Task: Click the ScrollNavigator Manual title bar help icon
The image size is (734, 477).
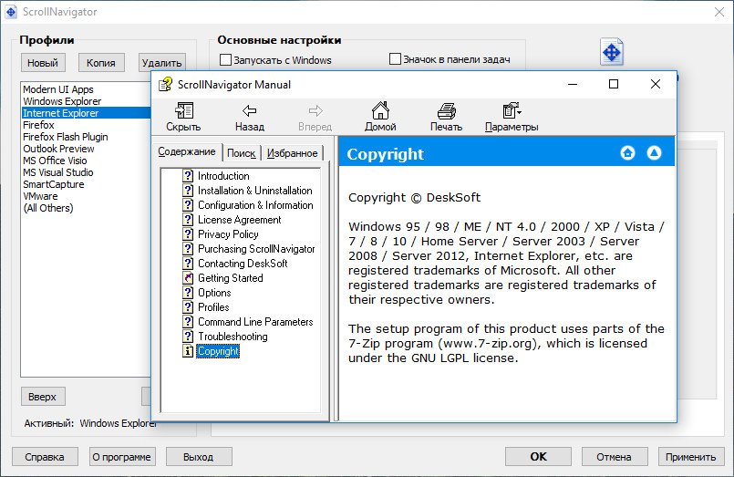Action: coord(165,85)
